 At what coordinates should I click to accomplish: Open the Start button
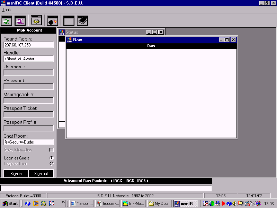click(x=10, y=203)
